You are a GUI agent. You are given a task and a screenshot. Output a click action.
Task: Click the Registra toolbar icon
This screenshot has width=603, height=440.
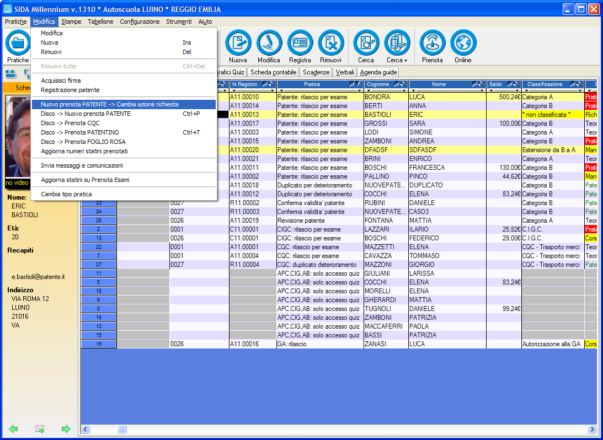[300, 43]
